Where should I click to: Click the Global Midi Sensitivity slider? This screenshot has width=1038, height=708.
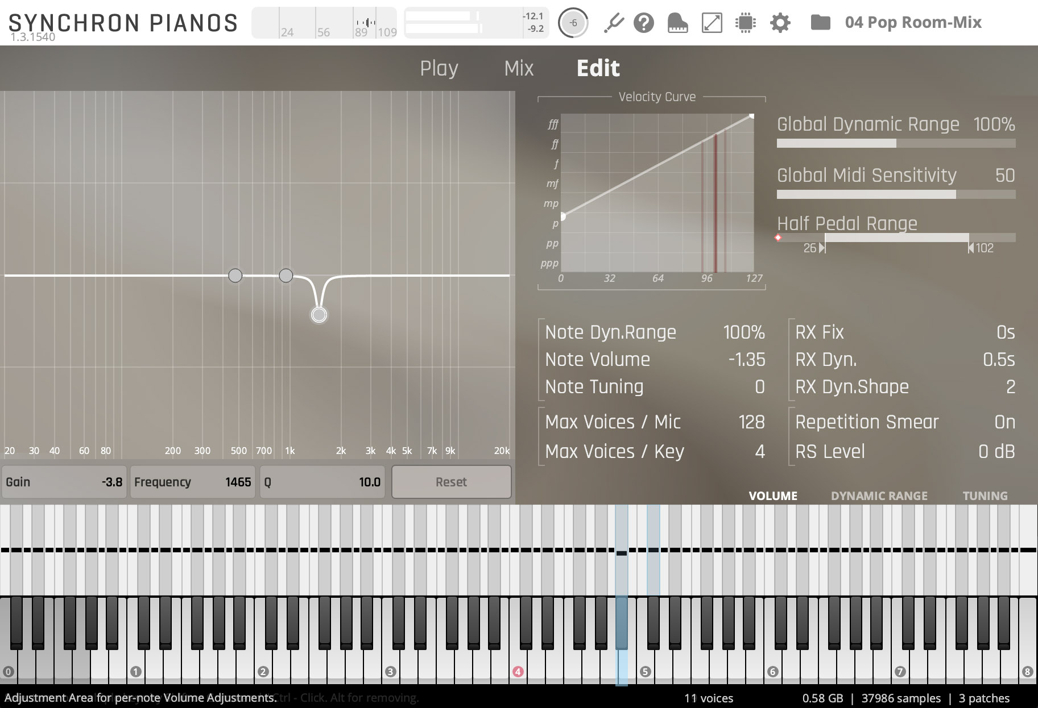tap(896, 194)
